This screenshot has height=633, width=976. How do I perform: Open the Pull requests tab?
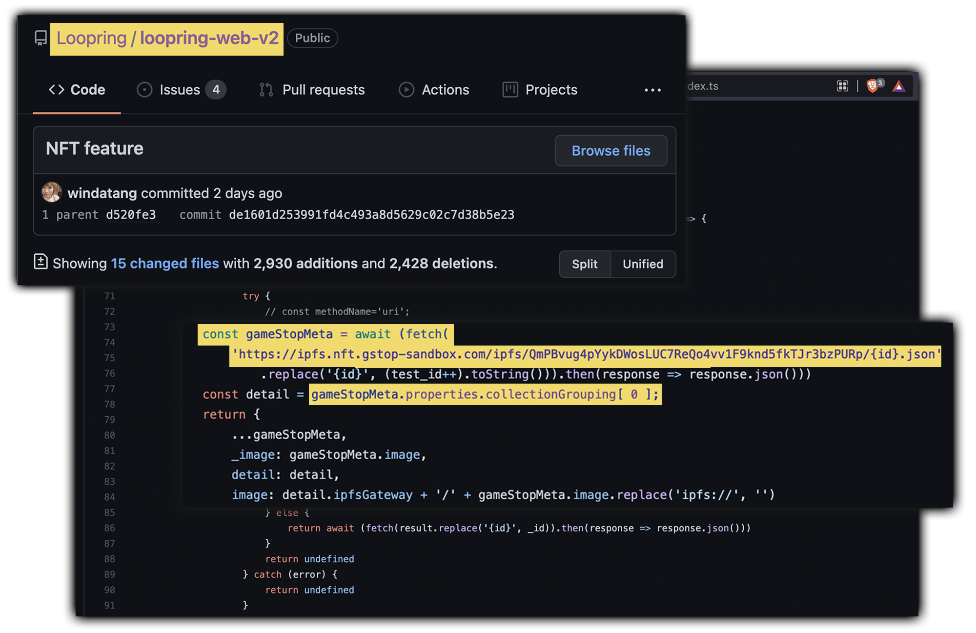click(x=323, y=90)
